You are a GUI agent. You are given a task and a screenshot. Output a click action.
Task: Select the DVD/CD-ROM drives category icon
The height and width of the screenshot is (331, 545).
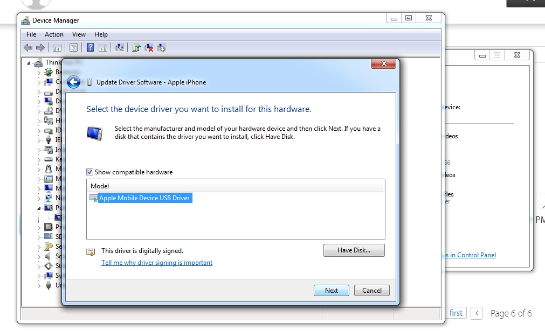coord(49,111)
